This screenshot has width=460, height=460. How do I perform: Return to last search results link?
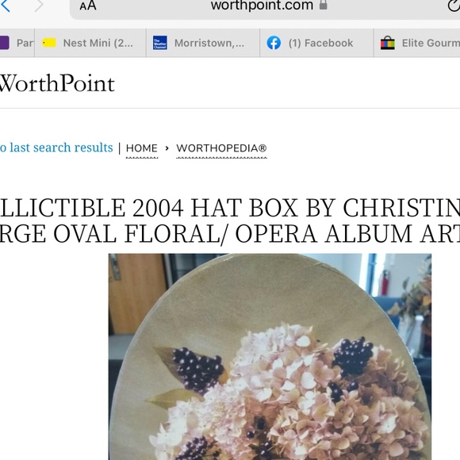pyautogui.click(x=56, y=148)
